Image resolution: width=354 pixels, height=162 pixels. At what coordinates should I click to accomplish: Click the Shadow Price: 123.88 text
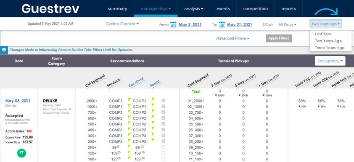[56, 113]
